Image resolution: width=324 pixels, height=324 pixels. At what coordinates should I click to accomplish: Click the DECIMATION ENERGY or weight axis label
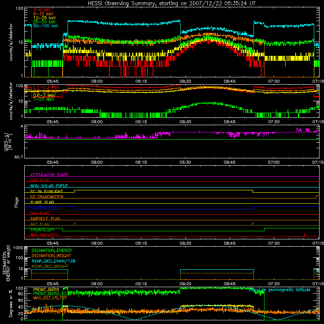(x=6, y=263)
